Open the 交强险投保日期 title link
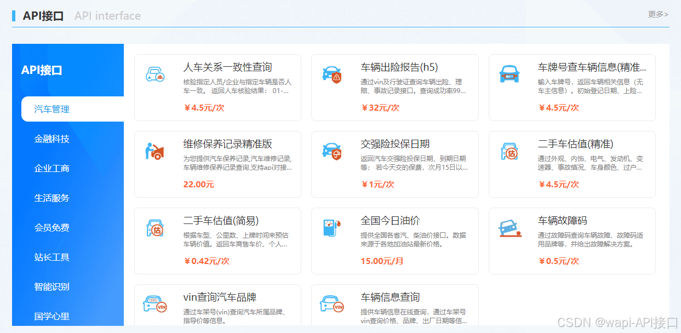 coord(395,144)
